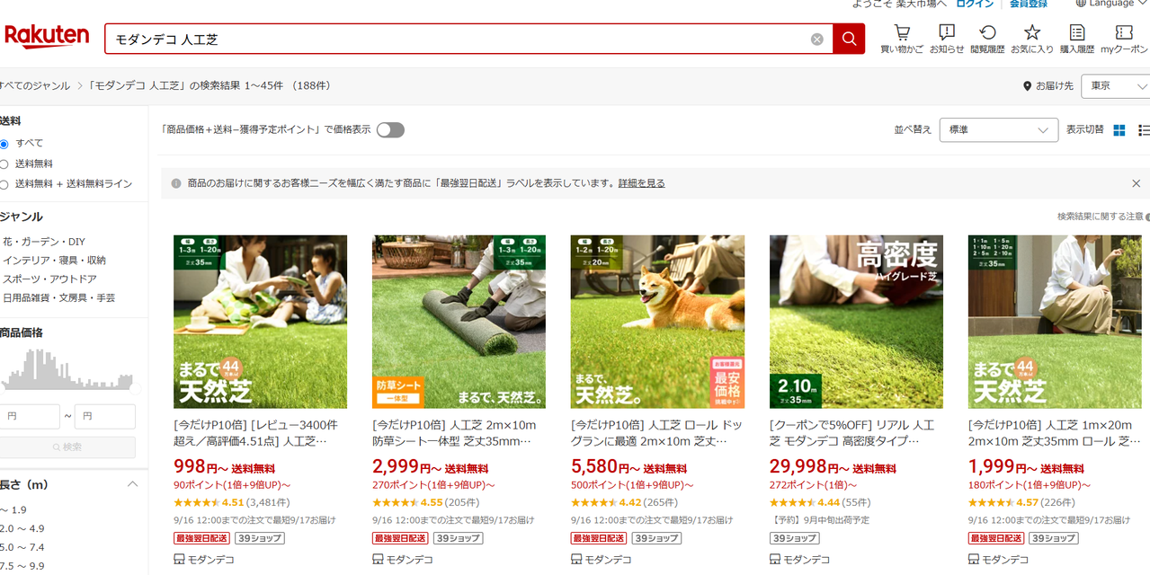Viewport: 1150px width, 575px height.
Task: Filter by 花・ガーデン・DIY genre
Action: [43, 242]
